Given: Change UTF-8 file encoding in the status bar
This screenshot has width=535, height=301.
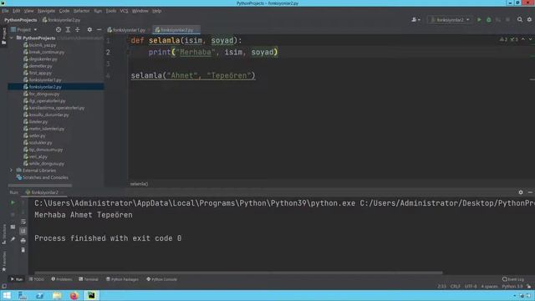Looking at the screenshot, I should pos(471,286).
